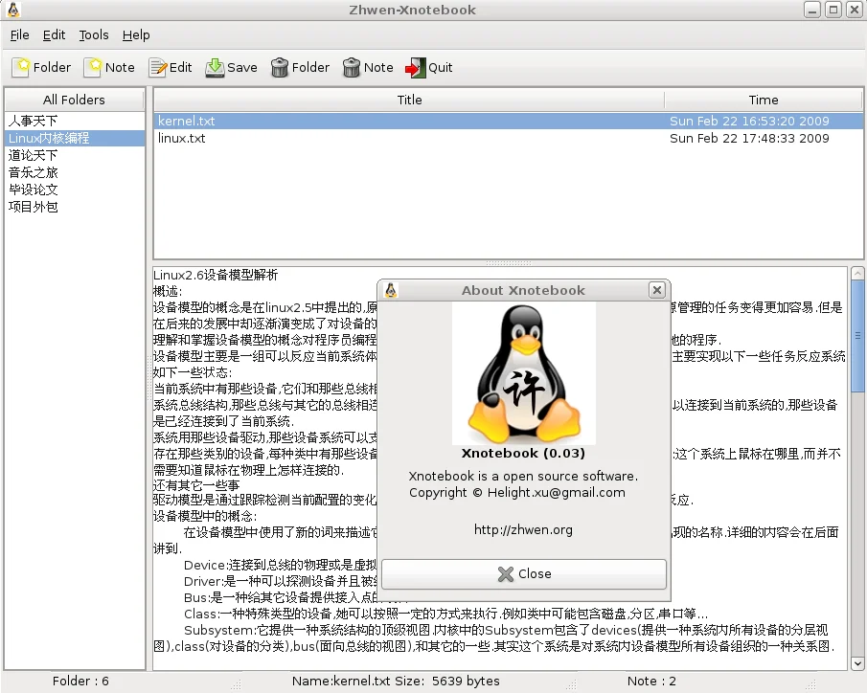Click the Tux penguin logo image
Image resolution: width=867 pixels, height=693 pixels.
point(524,373)
